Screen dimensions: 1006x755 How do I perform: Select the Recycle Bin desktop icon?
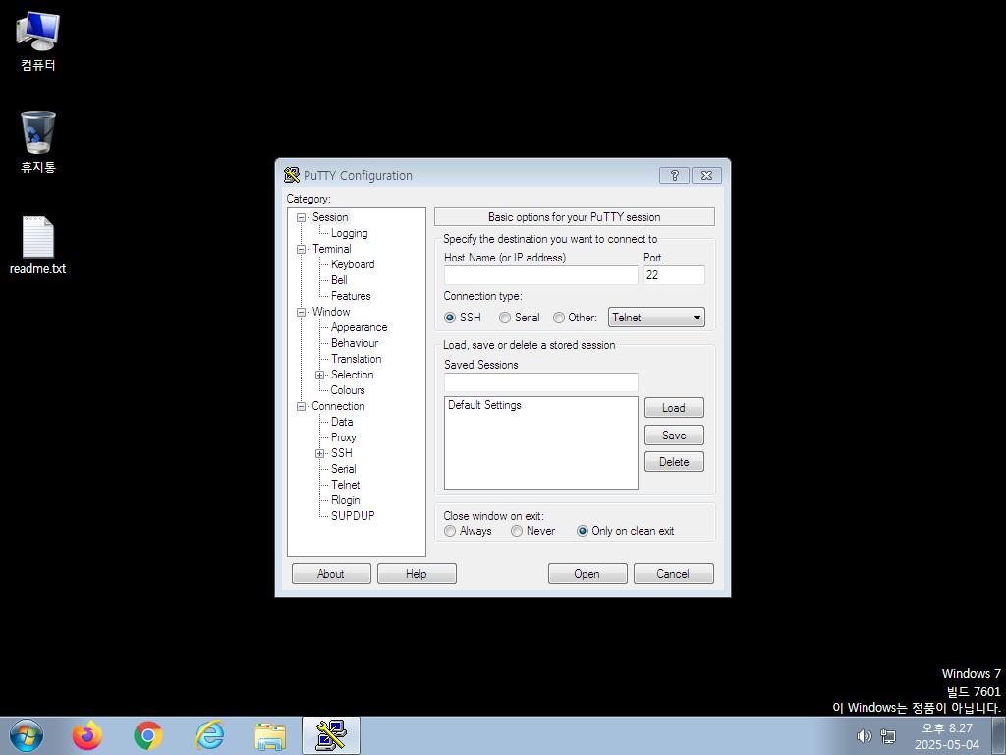click(38, 143)
